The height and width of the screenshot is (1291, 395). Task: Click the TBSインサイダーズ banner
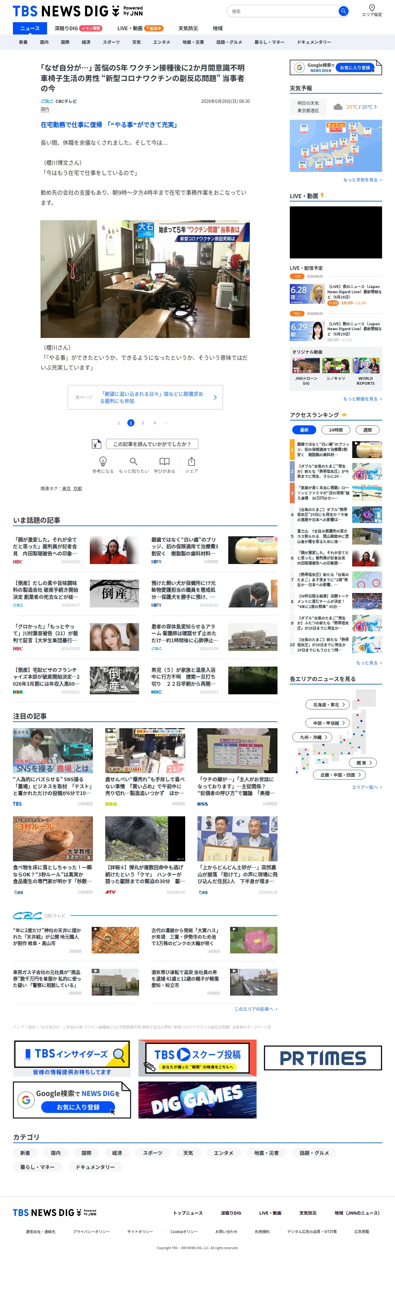tap(72, 1058)
